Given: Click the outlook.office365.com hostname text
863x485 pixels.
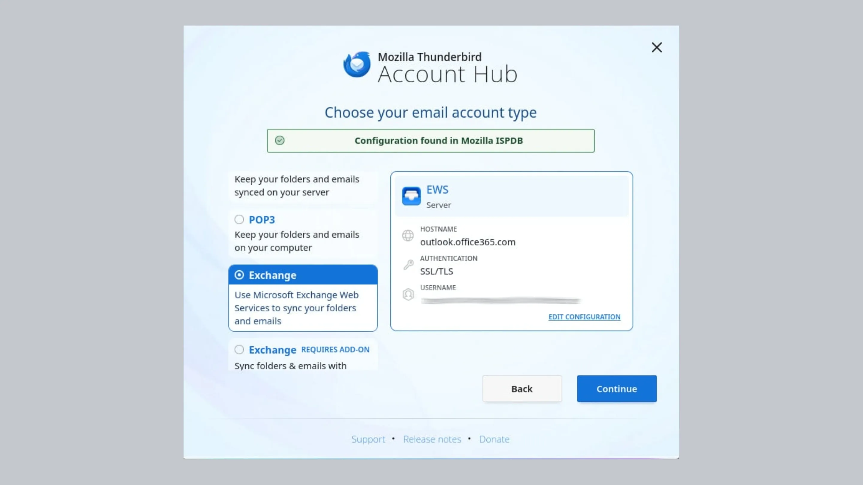Looking at the screenshot, I should tap(468, 242).
